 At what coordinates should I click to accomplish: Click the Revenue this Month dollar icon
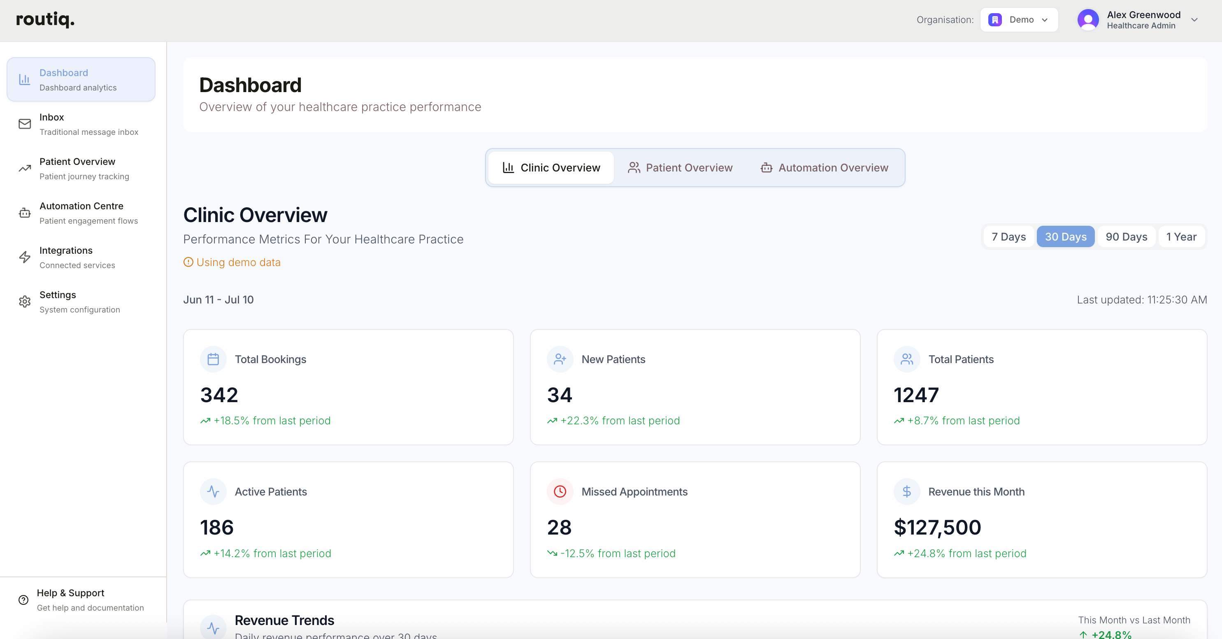[x=906, y=491]
